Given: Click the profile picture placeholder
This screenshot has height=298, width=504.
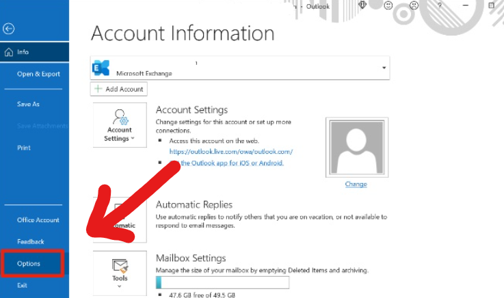Looking at the screenshot, I should coord(357,147).
